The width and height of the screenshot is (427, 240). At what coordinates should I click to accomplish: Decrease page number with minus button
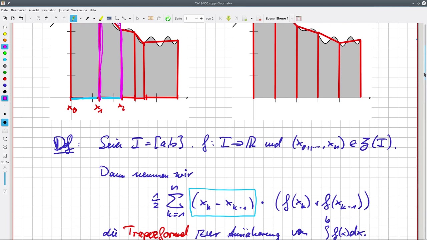click(x=196, y=19)
